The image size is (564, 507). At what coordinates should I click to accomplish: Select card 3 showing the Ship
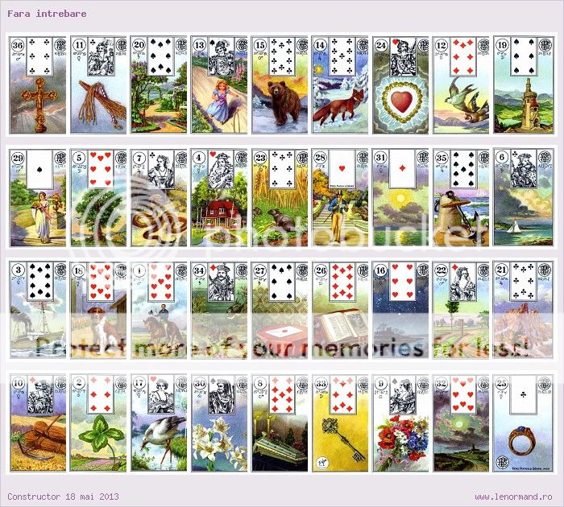coord(38,310)
